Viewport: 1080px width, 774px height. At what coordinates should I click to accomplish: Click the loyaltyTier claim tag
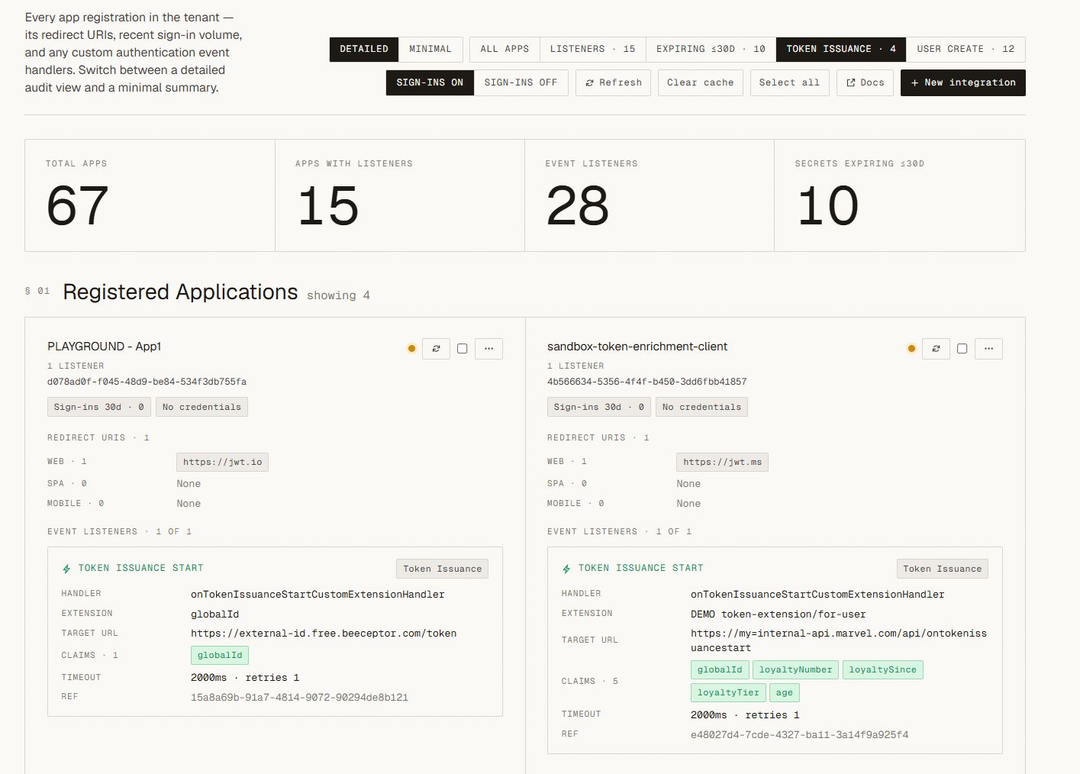[x=728, y=692]
